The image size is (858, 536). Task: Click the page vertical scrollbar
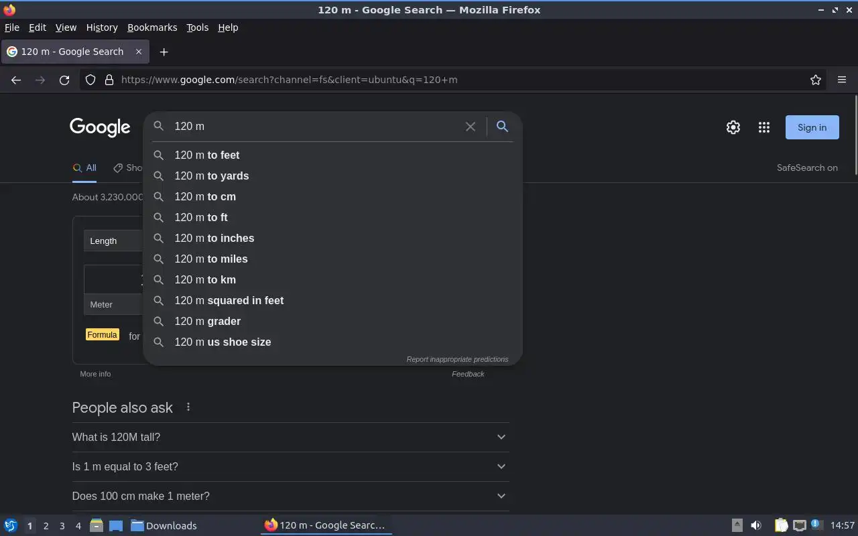855,137
